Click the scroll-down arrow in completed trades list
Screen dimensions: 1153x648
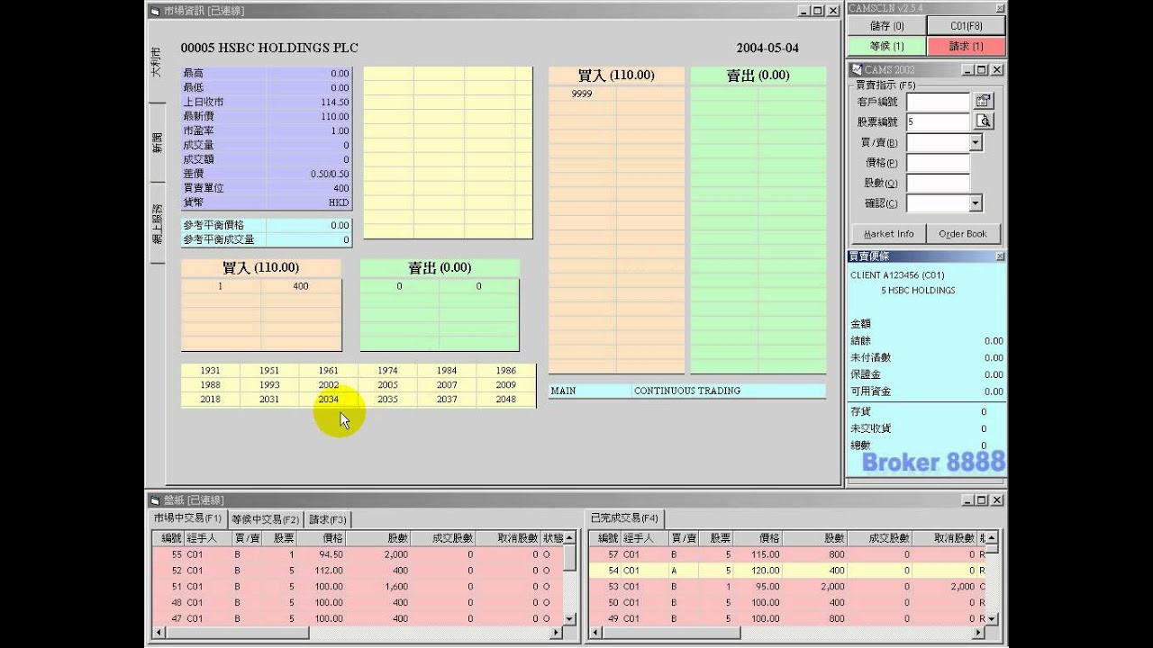click(x=992, y=618)
